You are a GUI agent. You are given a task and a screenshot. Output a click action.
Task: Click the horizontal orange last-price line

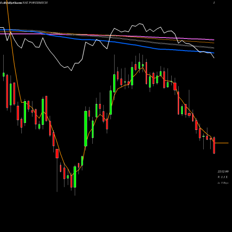[222, 143]
